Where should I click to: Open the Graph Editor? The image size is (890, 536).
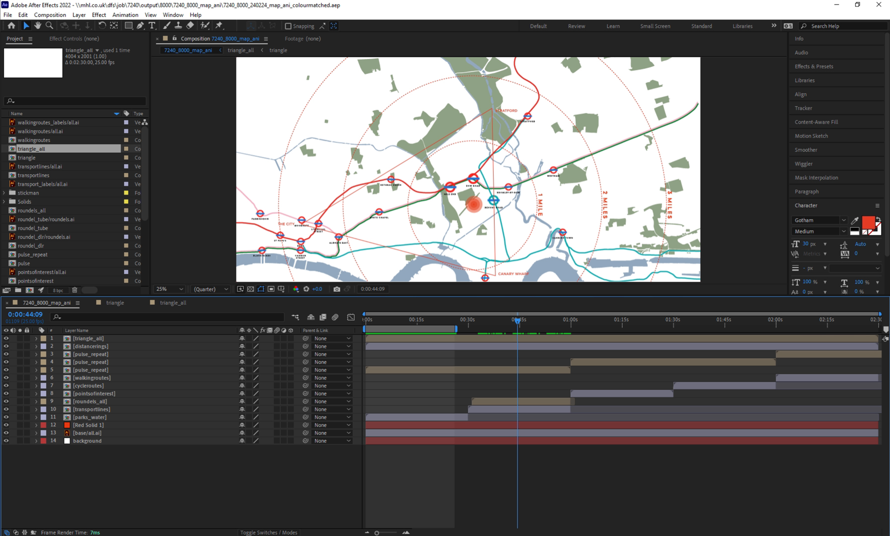tap(351, 317)
